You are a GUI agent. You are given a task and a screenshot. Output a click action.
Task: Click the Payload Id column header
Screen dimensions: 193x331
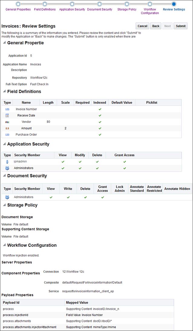(x=33, y=303)
